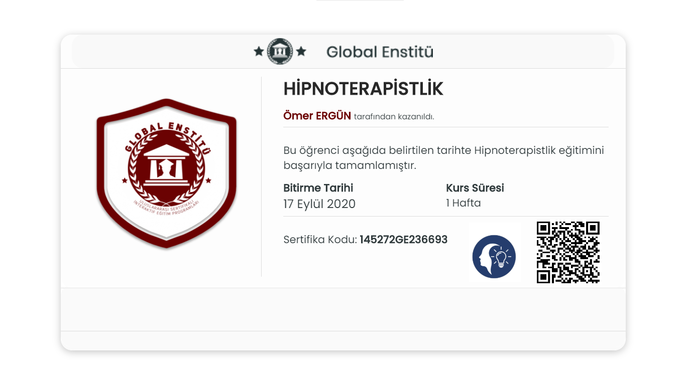Click the Global Enstitü header title text
This screenshot has height=385, width=686.
pyautogui.click(x=380, y=52)
